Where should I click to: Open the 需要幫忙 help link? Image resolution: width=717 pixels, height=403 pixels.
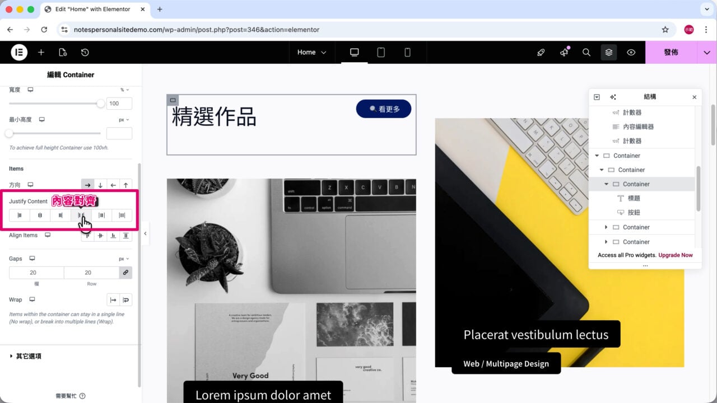pyautogui.click(x=70, y=396)
